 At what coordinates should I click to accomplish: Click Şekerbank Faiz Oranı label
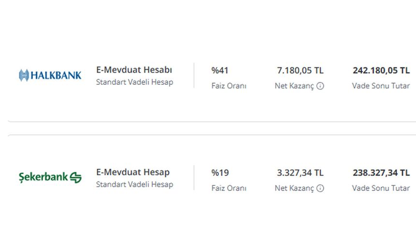(229, 188)
